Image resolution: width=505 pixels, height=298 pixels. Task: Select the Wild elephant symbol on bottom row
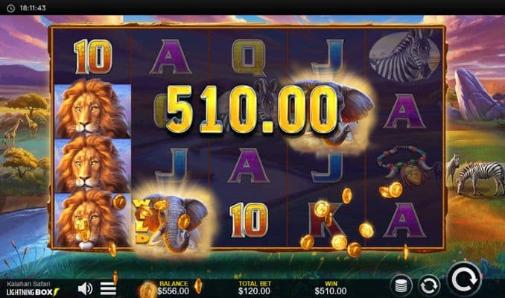click(x=171, y=222)
